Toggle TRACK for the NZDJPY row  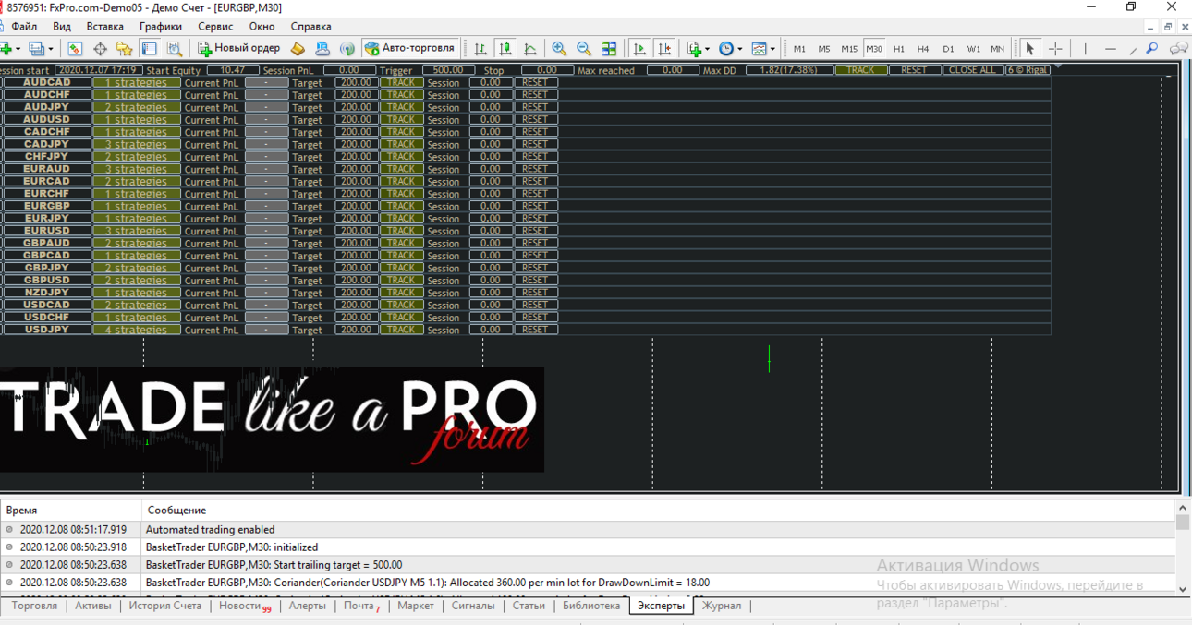click(x=400, y=293)
